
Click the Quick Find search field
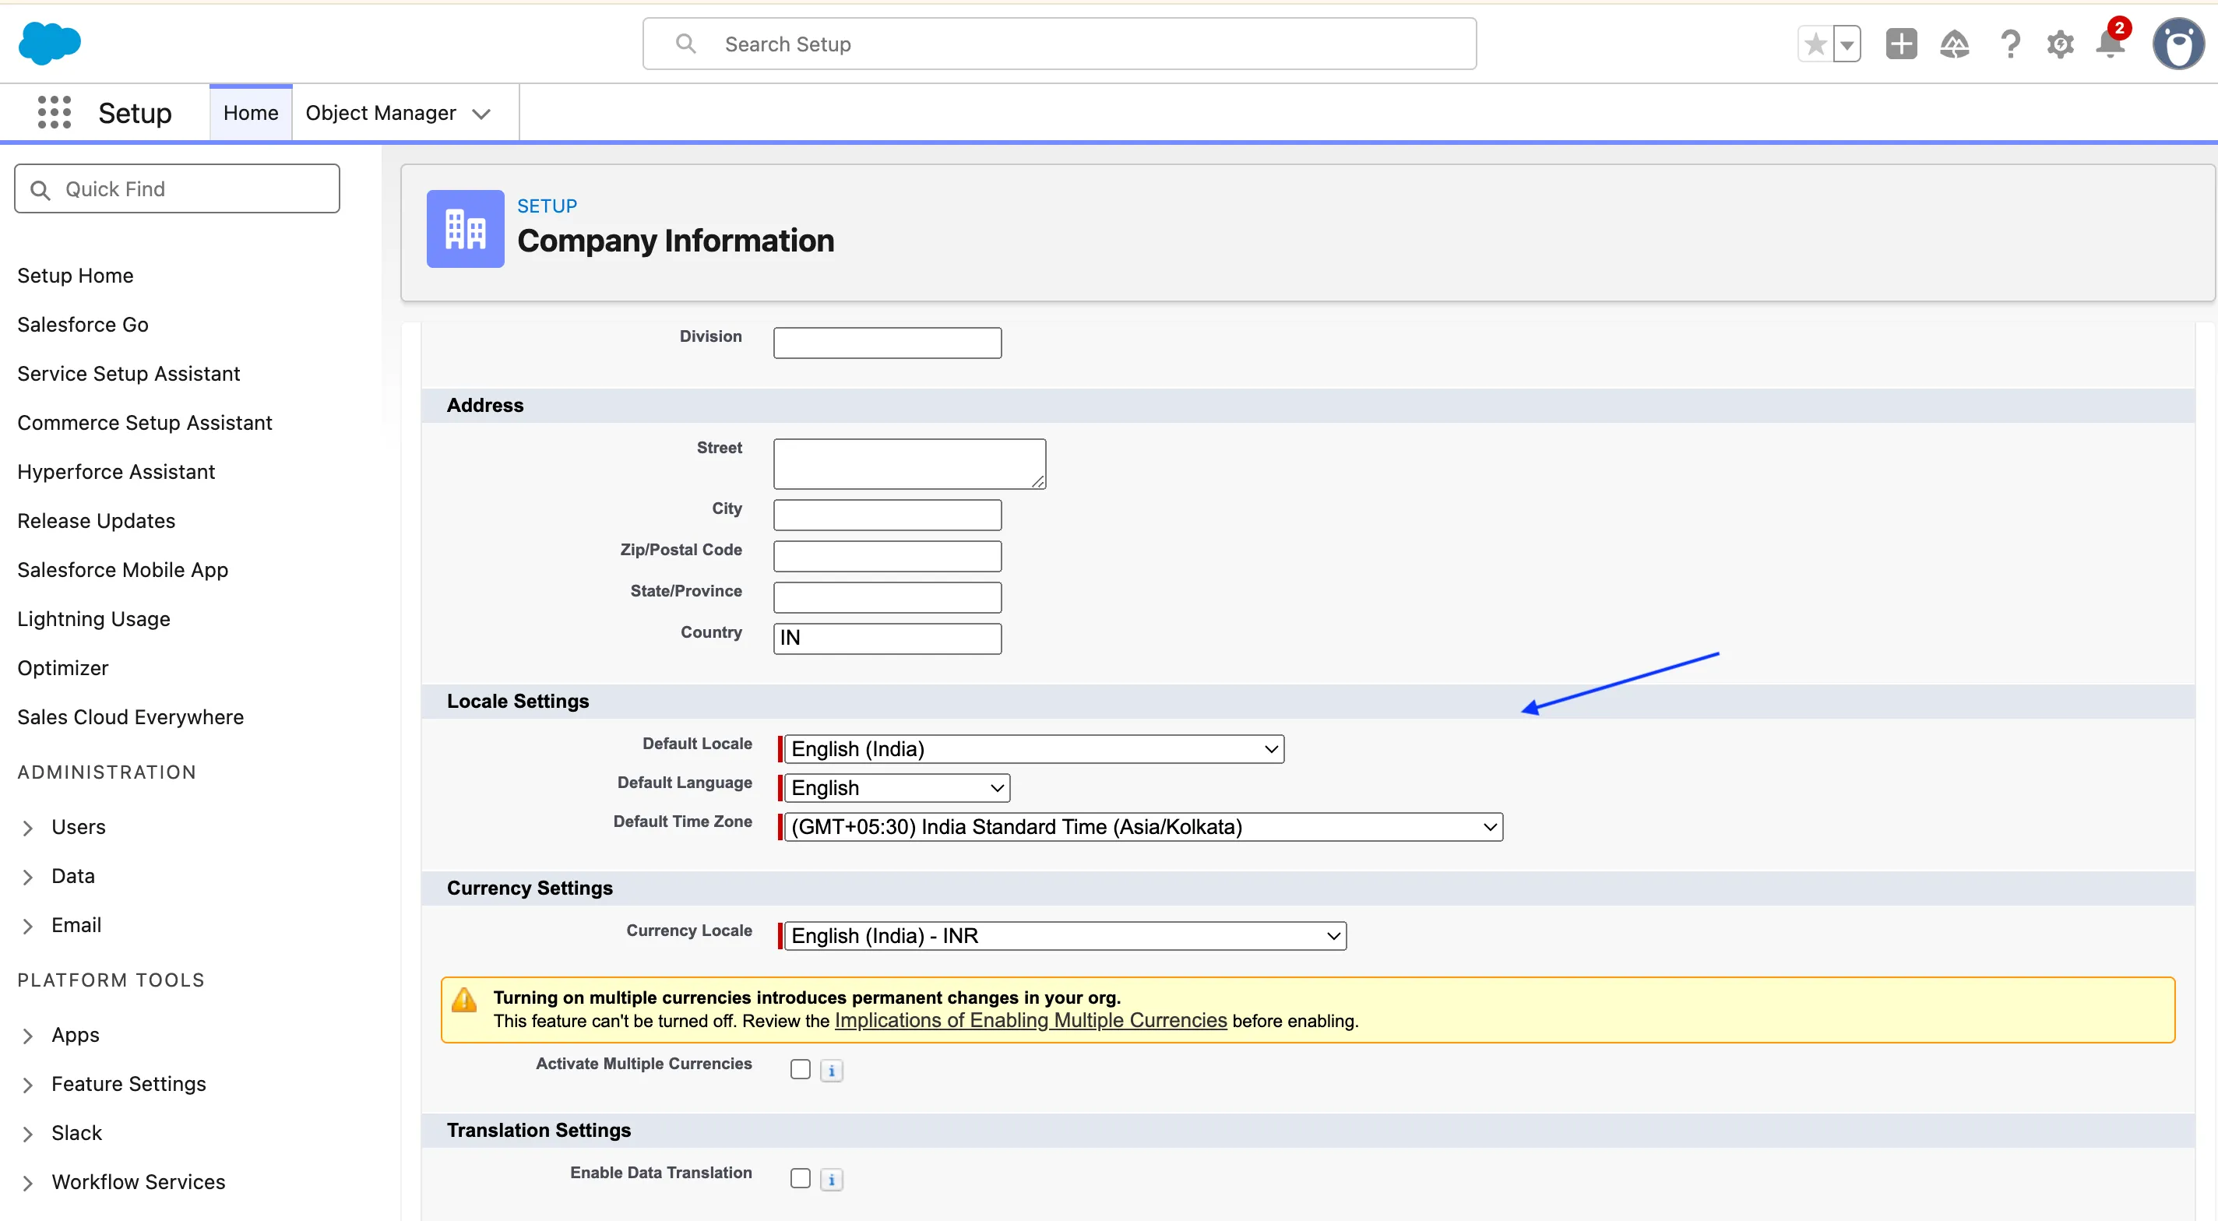click(x=177, y=188)
